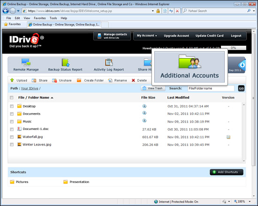The image size is (258, 206).
Task: Open the Favorites menu
Action: click(40, 18)
